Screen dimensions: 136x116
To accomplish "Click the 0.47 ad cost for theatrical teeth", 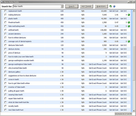I will tap(116, 22).
